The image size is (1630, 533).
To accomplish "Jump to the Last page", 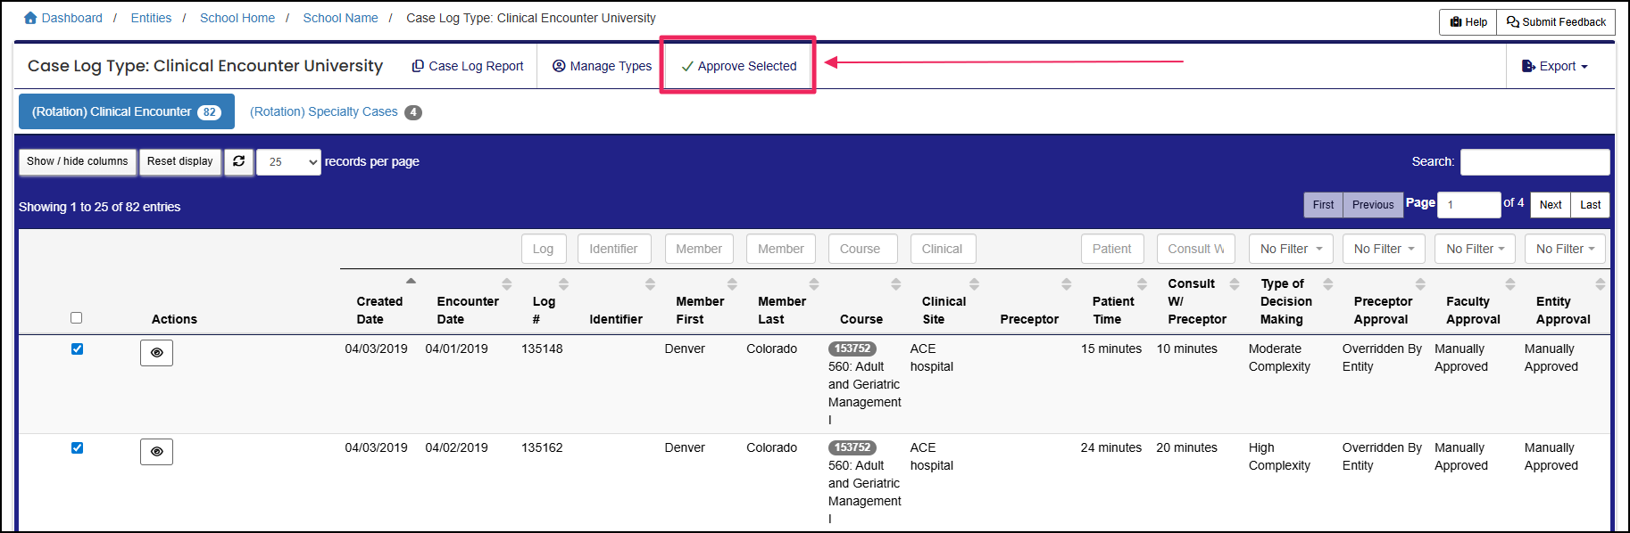I will coord(1590,205).
